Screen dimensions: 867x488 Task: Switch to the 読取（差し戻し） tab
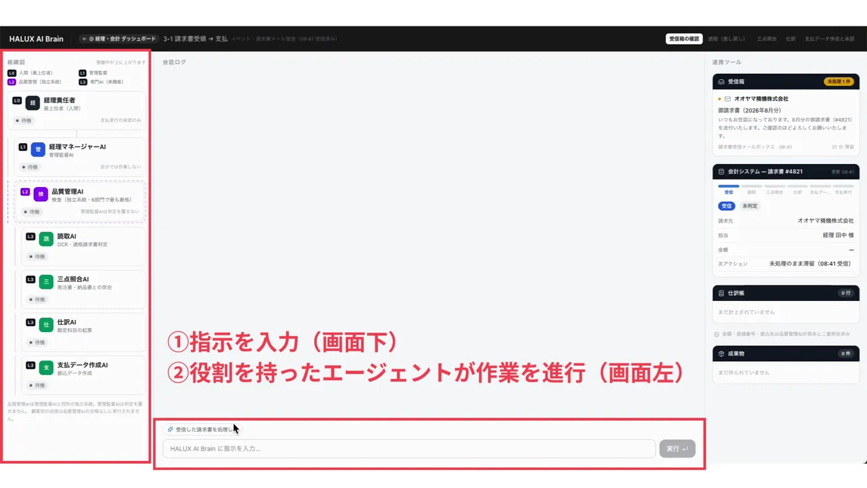(726, 39)
